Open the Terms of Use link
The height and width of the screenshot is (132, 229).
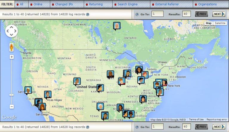196,120
